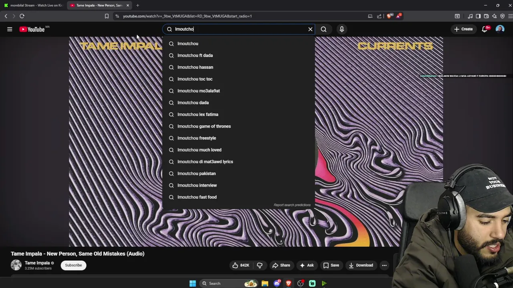Open a new browser tab

(x=137, y=5)
